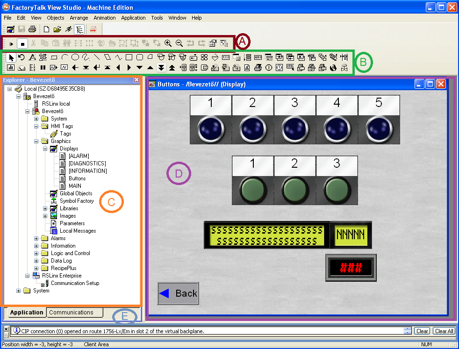Select the Polyline drawing tool

click(118, 57)
